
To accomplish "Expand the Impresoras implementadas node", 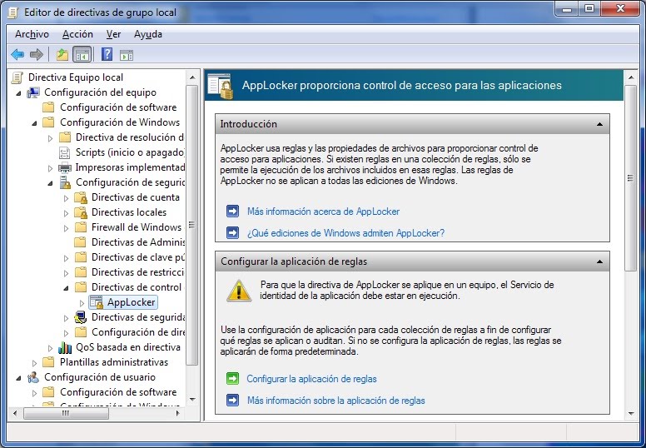I will [x=50, y=168].
